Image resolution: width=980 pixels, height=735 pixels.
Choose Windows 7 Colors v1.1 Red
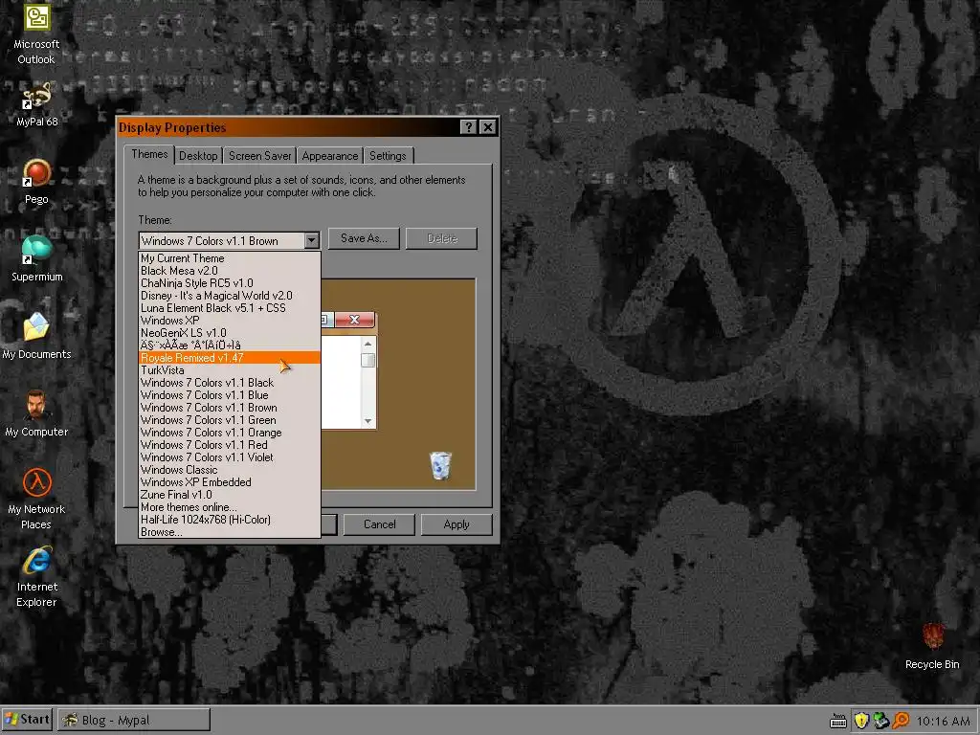(230, 445)
